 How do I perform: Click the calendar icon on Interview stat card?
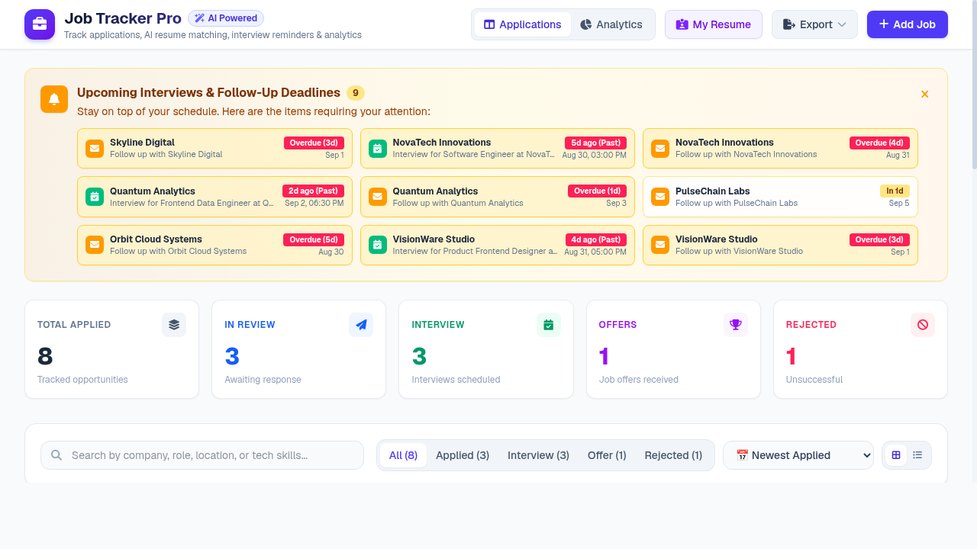click(x=548, y=325)
